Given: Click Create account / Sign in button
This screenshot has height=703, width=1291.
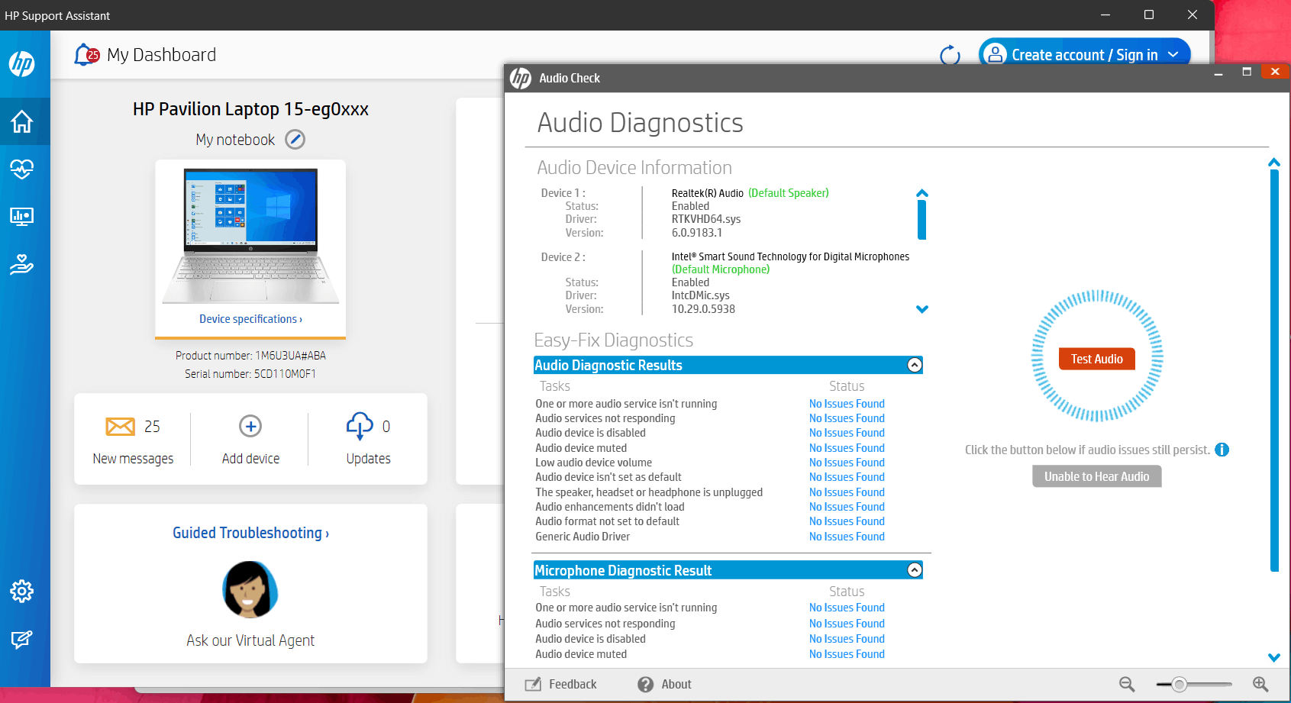Looking at the screenshot, I should (x=1084, y=55).
